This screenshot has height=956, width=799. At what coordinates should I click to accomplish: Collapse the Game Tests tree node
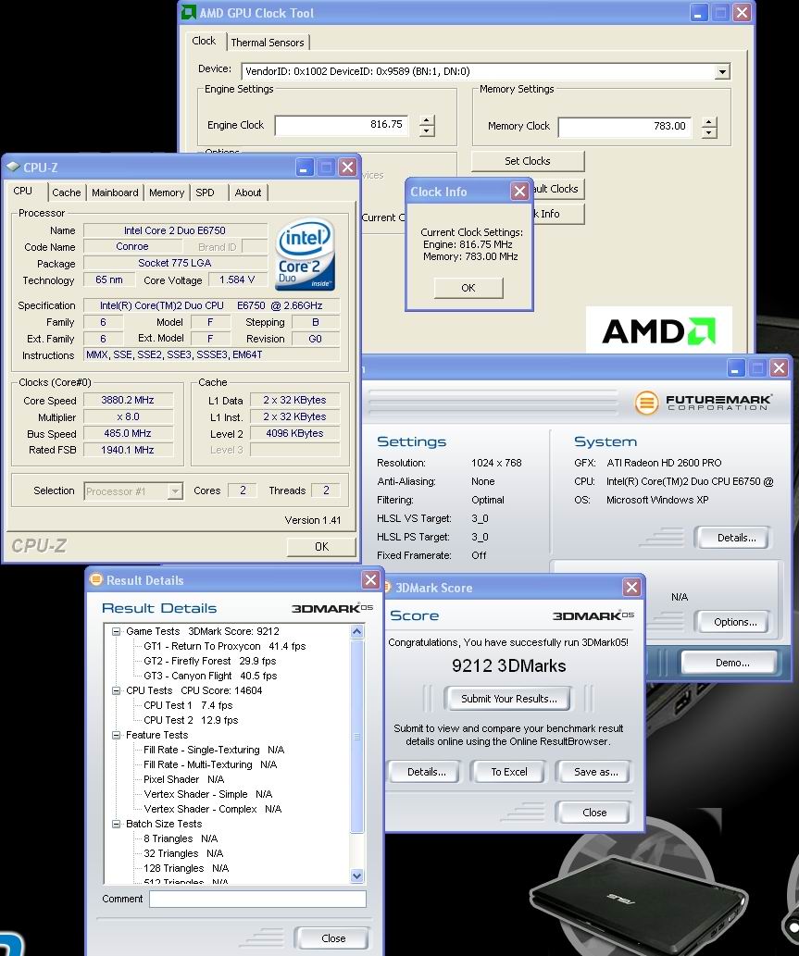(116, 632)
